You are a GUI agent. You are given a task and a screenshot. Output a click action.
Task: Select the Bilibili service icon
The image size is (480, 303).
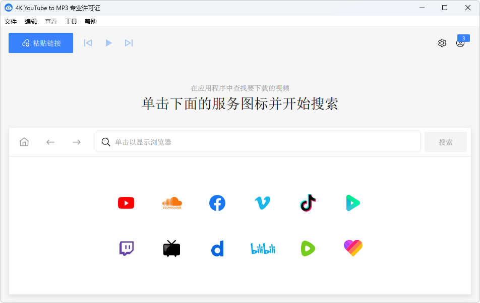tap(263, 248)
